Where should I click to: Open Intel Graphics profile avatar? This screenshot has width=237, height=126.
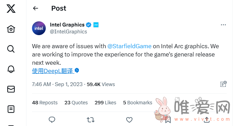39,28
